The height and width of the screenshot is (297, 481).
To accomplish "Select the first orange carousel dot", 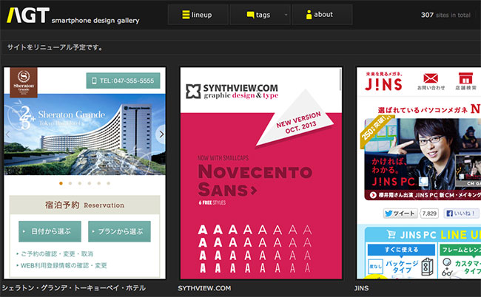I will 61,183.
